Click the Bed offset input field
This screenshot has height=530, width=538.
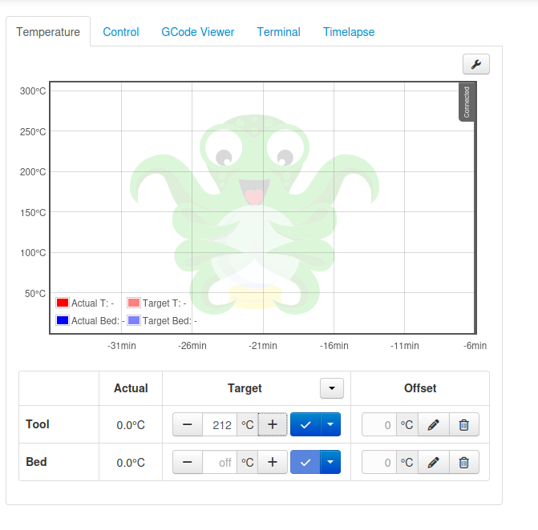coord(379,463)
